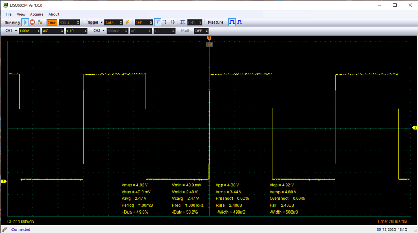Open the Math OFF dropdown
The width and height of the screenshot is (418, 233).
tap(201, 31)
